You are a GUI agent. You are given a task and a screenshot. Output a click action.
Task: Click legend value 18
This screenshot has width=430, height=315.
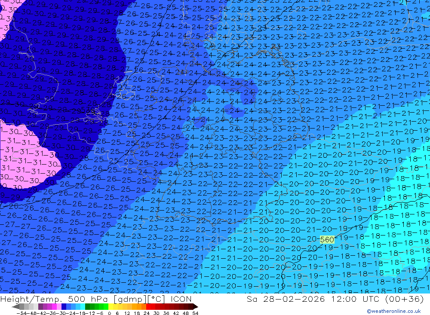tap(137, 313)
